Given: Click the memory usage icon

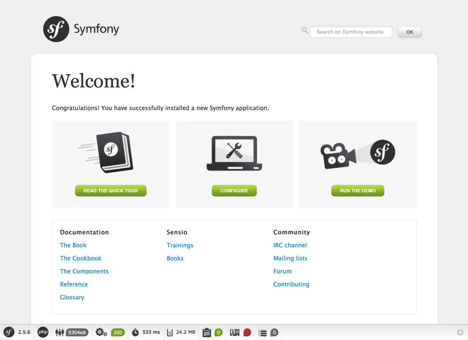Looking at the screenshot, I should tap(170, 332).
